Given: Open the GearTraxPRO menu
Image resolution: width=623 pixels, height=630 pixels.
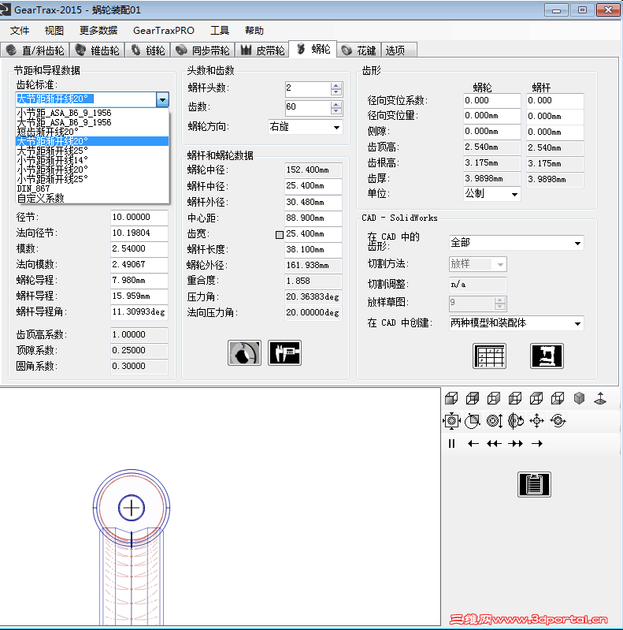Looking at the screenshot, I should 164,31.
